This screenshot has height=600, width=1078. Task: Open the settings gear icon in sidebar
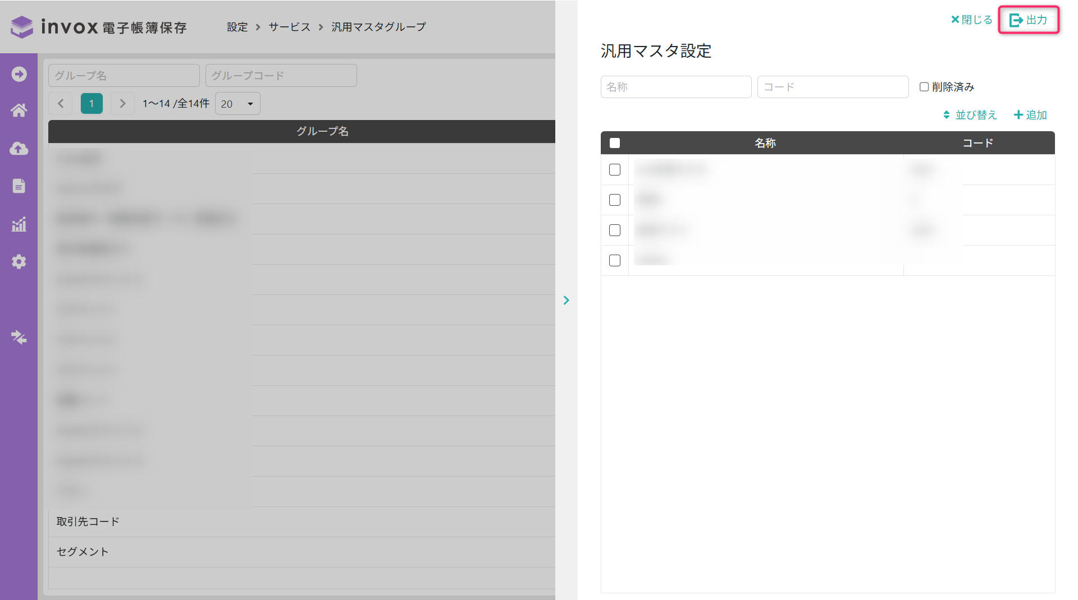19,262
